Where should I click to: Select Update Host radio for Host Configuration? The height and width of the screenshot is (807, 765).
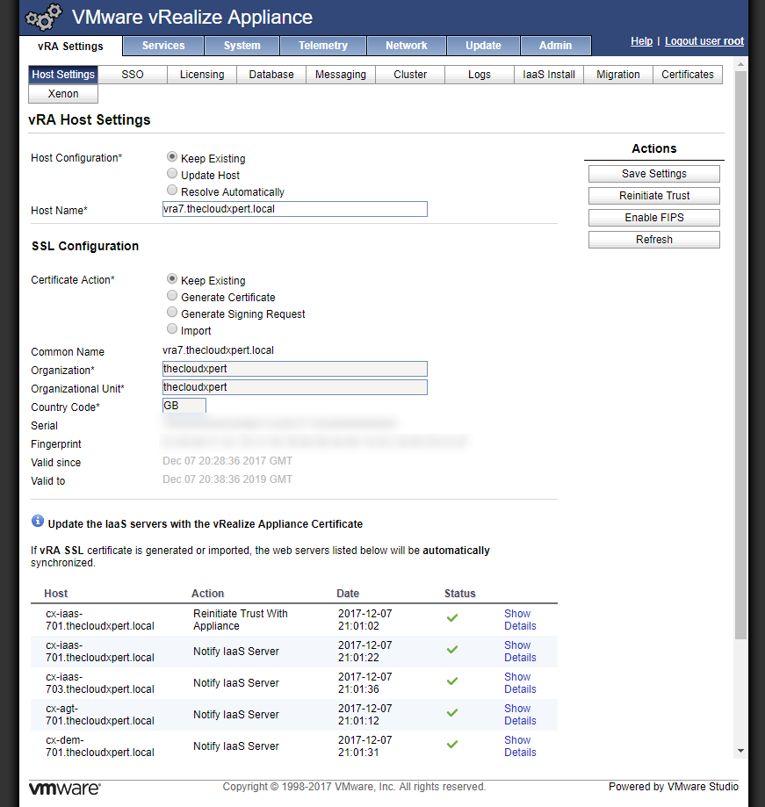(x=172, y=175)
